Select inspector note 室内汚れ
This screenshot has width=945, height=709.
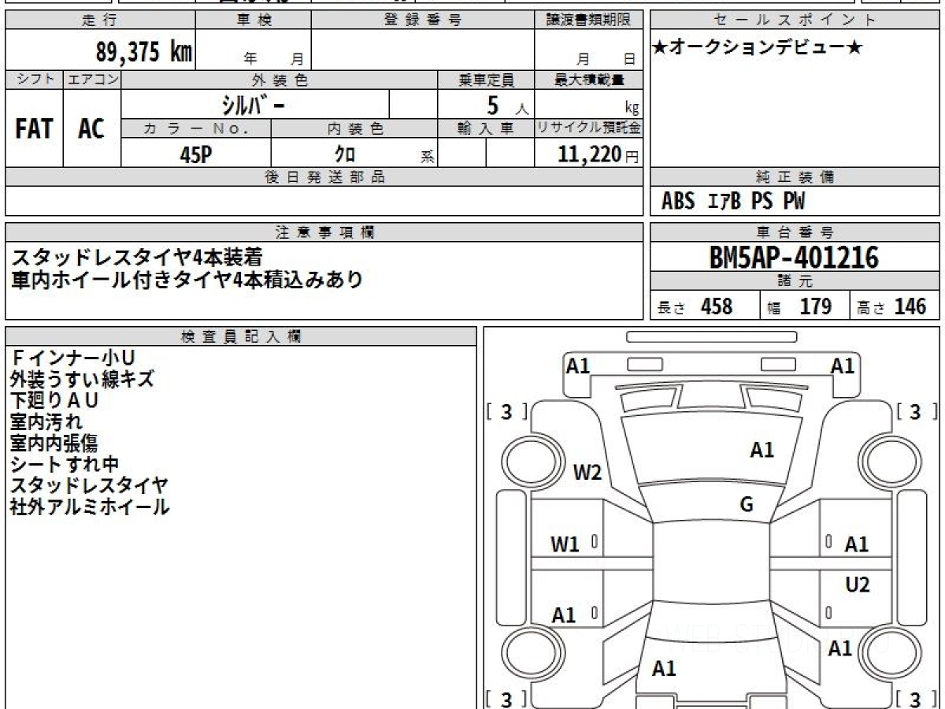pos(46,422)
